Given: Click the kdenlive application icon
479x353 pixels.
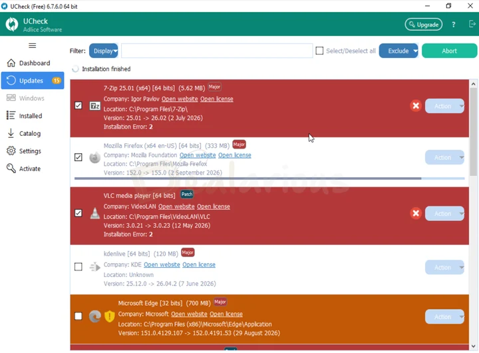Looking at the screenshot, I should [x=94, y=266].
